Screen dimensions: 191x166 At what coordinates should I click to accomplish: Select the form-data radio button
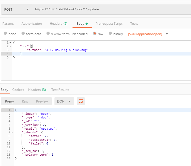click(23, 33)
